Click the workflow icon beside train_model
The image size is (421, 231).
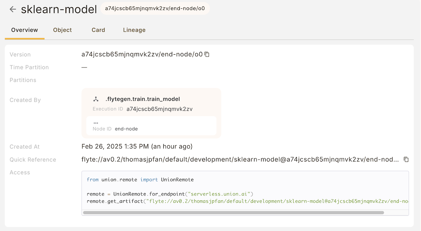coord(96,99)
